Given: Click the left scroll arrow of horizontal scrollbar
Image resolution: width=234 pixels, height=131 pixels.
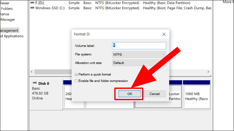Looking at the screenshot, I should pos(32,72).
